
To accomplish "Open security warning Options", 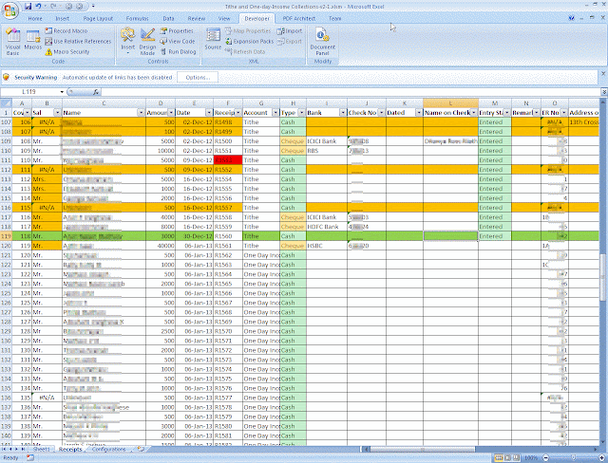I will coord(198,78).
